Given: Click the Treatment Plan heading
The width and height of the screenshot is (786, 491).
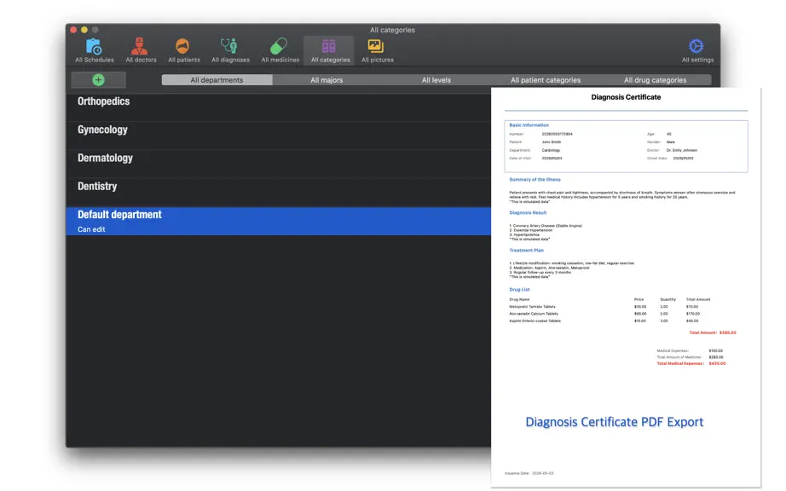Looking at the screenshot, I should tap(526, 250).
